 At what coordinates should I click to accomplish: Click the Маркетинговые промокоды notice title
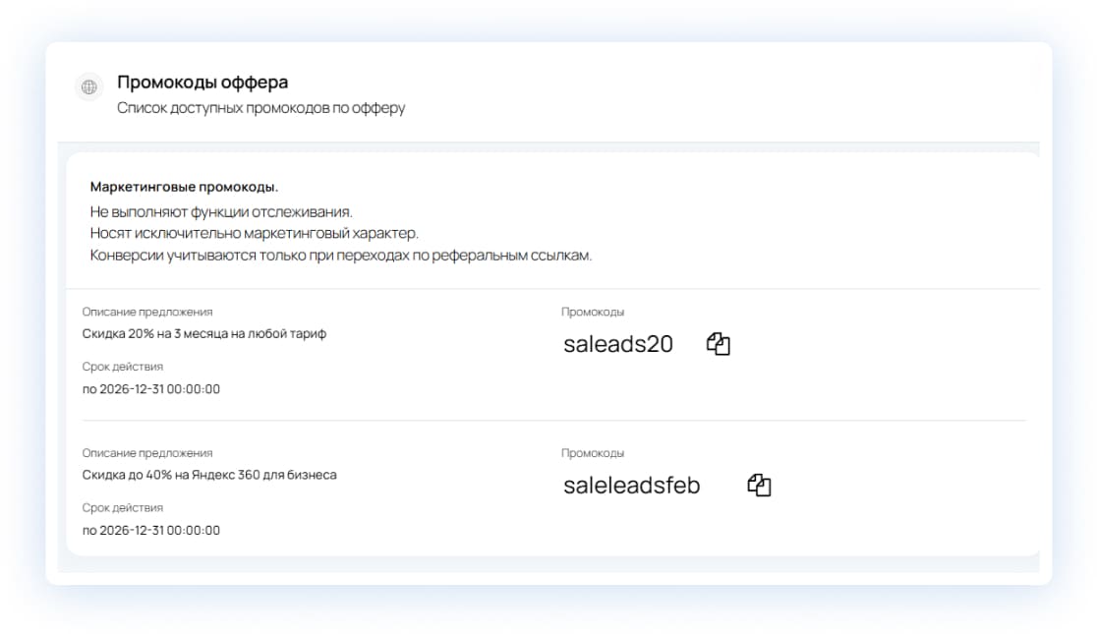(x=184, y=187)
